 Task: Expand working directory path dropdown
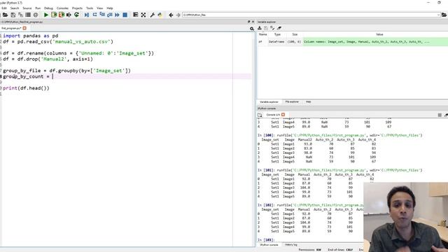(x=438, y=15)
